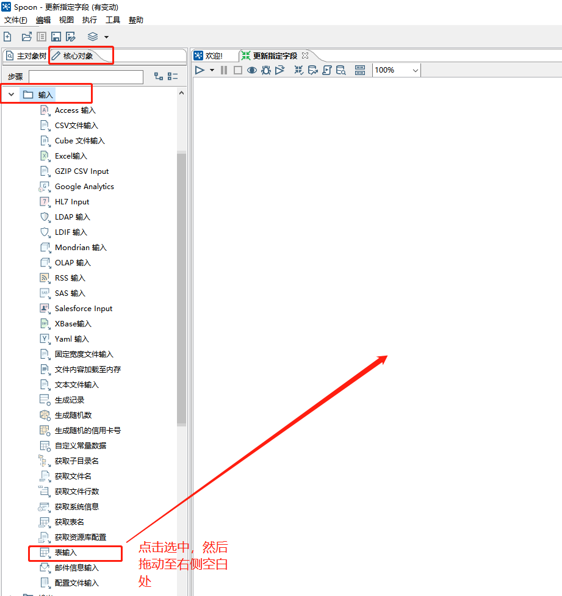The image size is (562, 596).
Task: Select the Yaml 输入 step
Action: coord(64,339)
